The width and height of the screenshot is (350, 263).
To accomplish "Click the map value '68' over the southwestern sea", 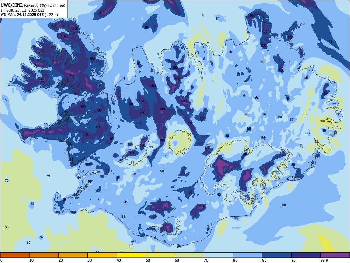I will [x=7, y=227].
